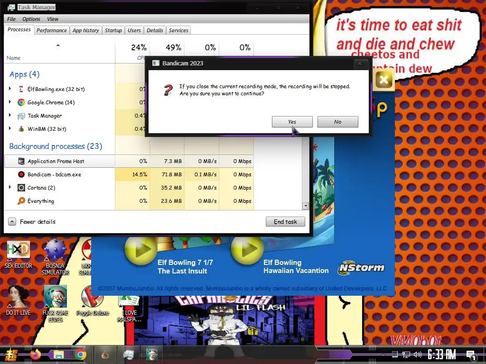Switch to Elf Bowling on the taskbar

[x=152, y=355]
